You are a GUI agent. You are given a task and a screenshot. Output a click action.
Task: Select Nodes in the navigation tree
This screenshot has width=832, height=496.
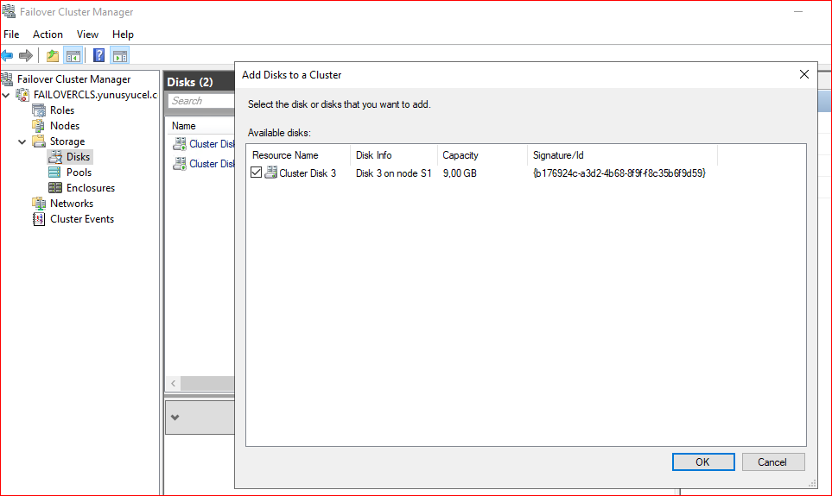click(65, 126)
